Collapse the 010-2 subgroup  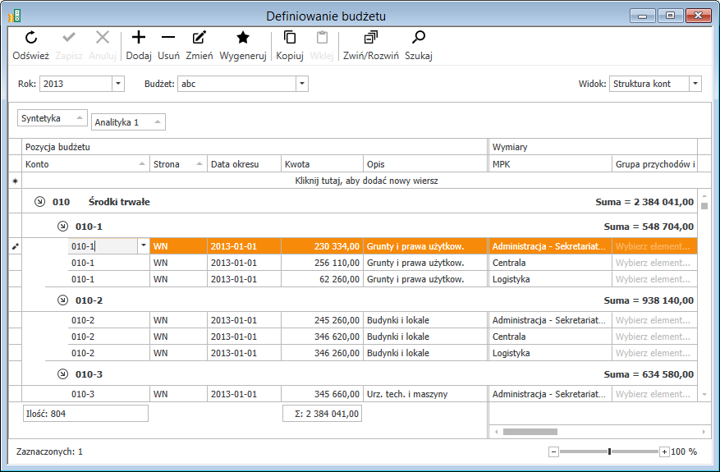click(x=63, y=300)
